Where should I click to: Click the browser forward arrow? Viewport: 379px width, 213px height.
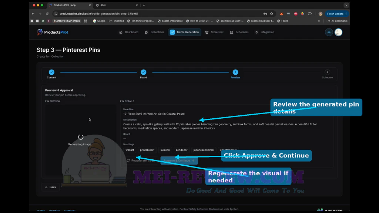[x=40, y=14]
